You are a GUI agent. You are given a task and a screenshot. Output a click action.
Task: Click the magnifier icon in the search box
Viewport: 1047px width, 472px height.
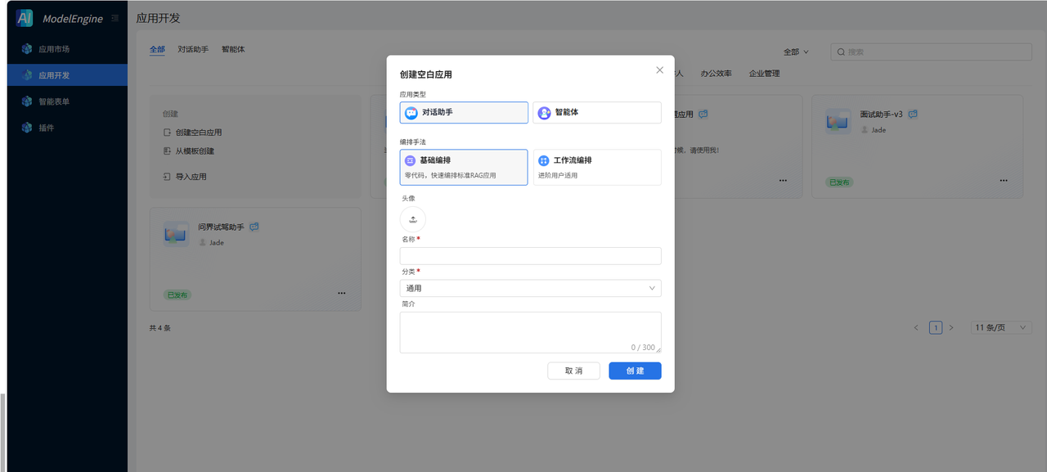(841, 52)
